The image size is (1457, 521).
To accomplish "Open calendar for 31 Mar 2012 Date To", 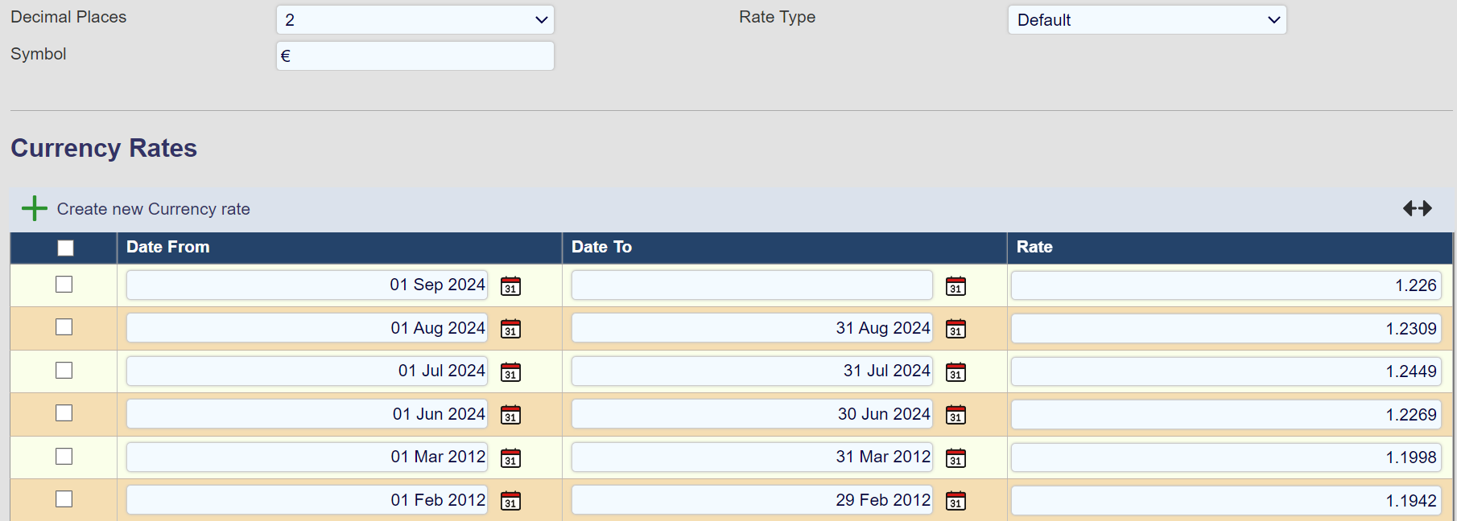I will coord(956,458).
